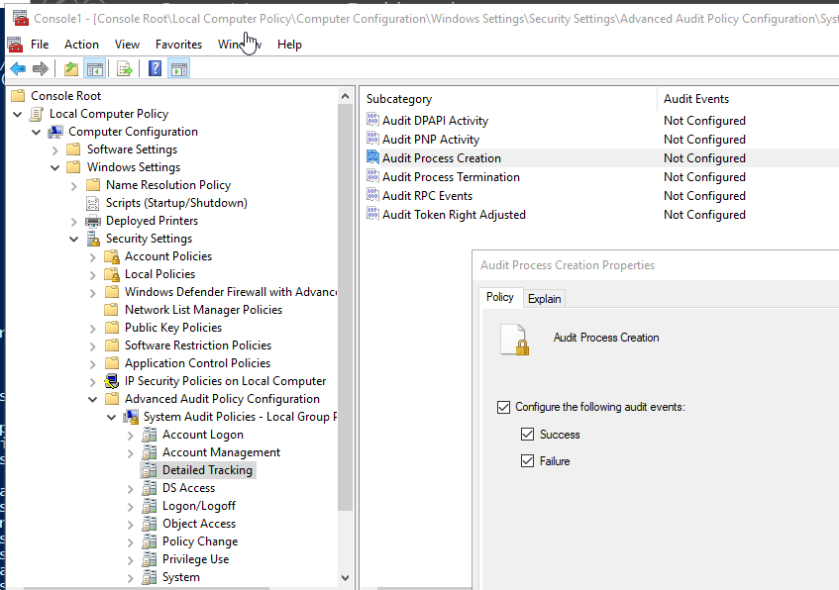
Task: Click the Audit PNP Activity policy icon
Action: [x=372, y=140]
